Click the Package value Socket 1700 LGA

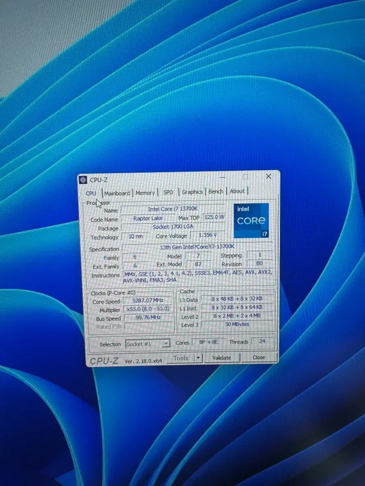(173, 227)
